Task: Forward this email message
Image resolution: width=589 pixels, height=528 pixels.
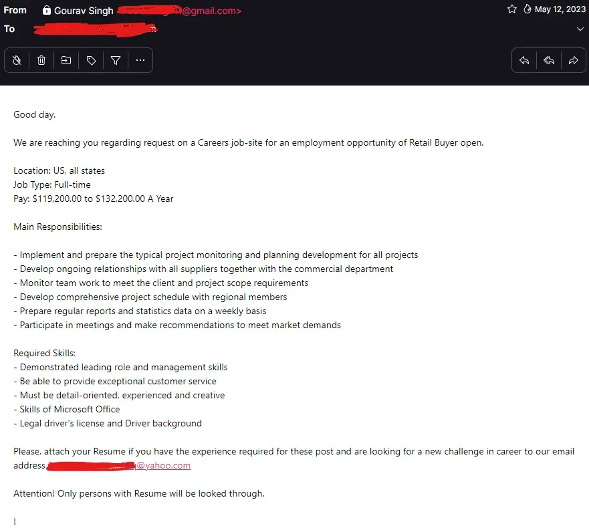Action: click(x=573, y=61)
